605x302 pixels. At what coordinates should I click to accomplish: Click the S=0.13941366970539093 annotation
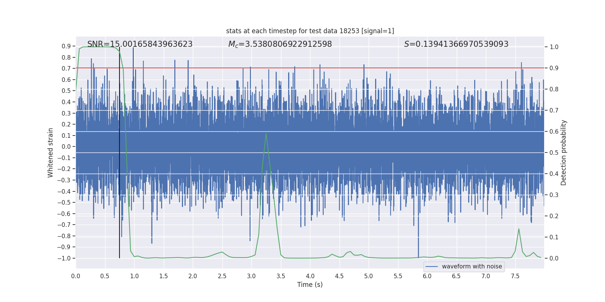(456, 44)
